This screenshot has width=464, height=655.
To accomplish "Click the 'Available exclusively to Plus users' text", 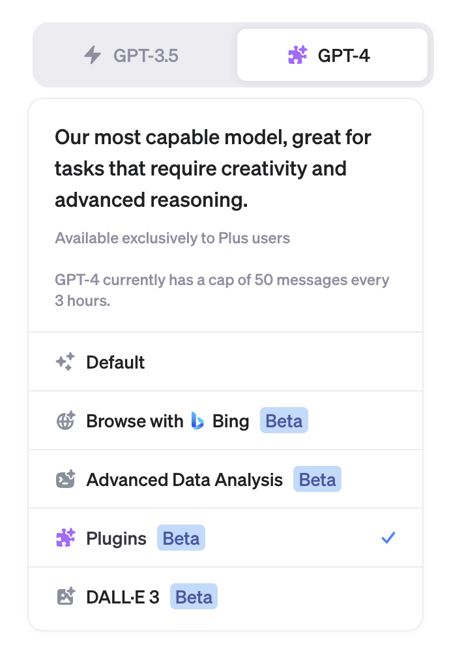I will 173,238.
